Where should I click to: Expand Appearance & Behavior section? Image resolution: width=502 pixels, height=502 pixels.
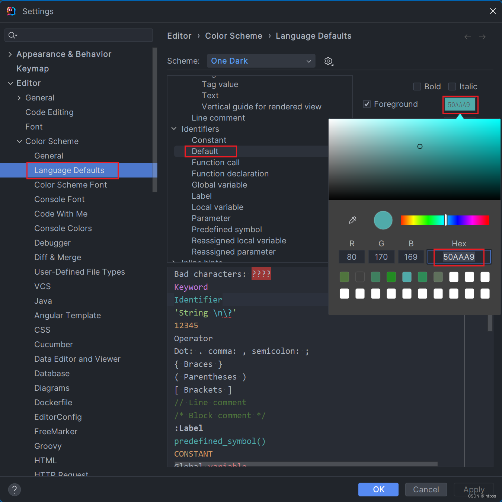(x=10, y=54)
